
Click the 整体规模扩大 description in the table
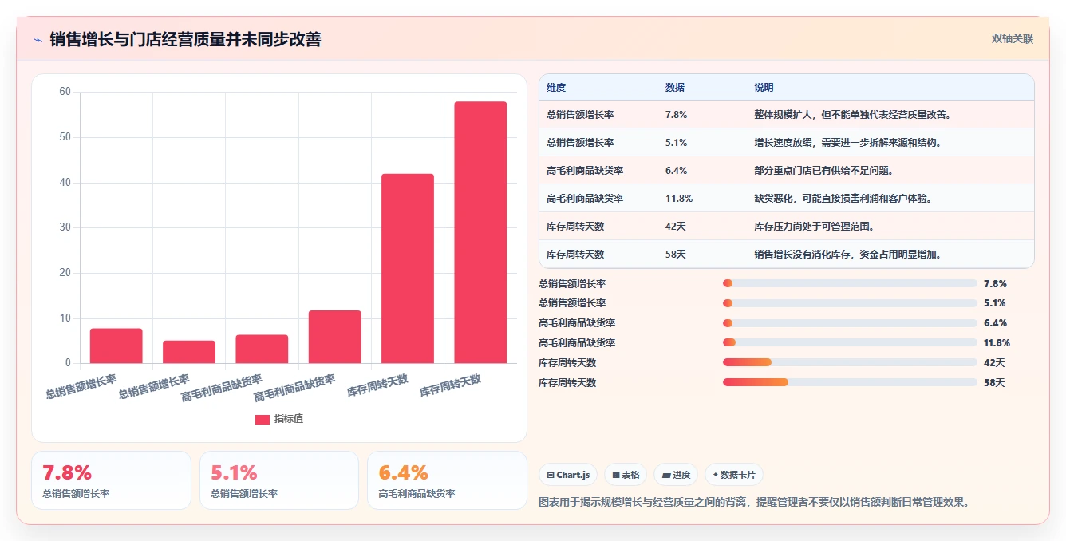tap(852, 114)
